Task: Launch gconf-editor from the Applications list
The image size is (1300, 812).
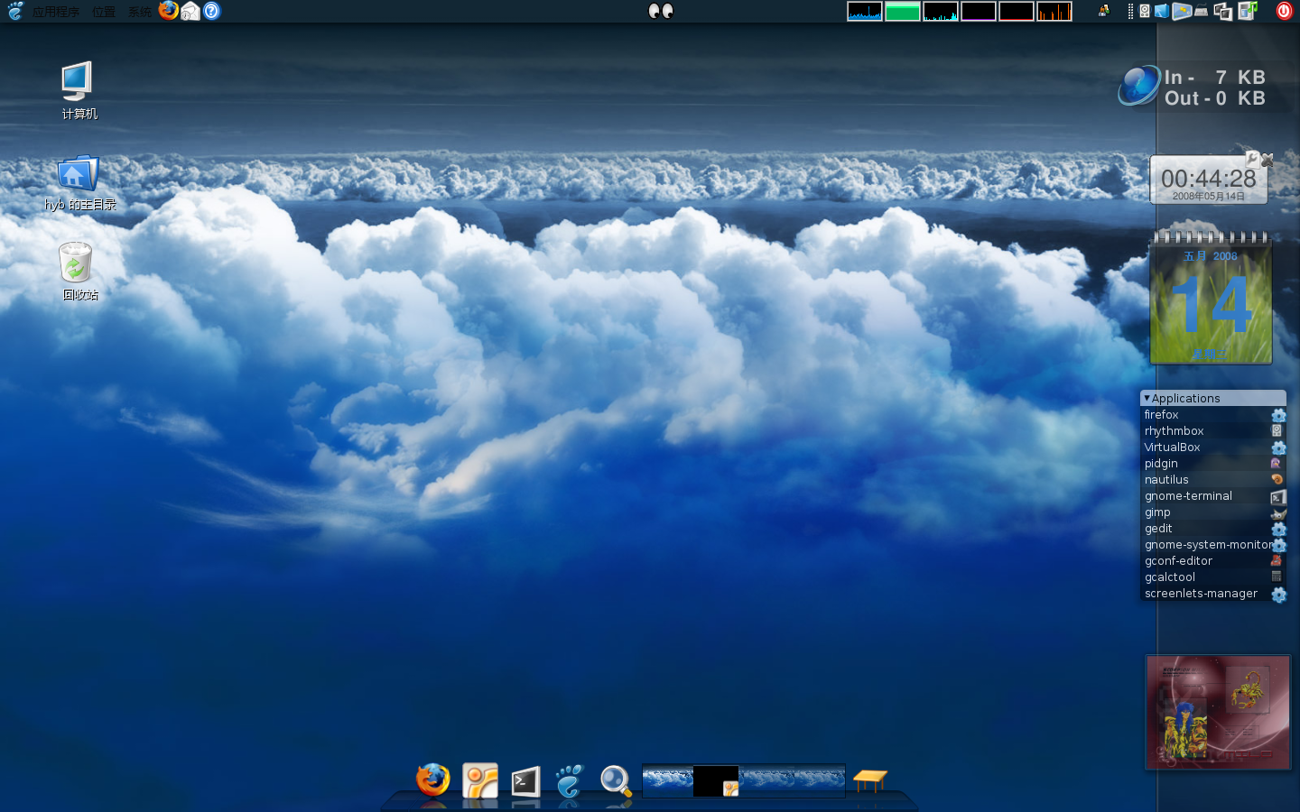Action: point(1214,561)
